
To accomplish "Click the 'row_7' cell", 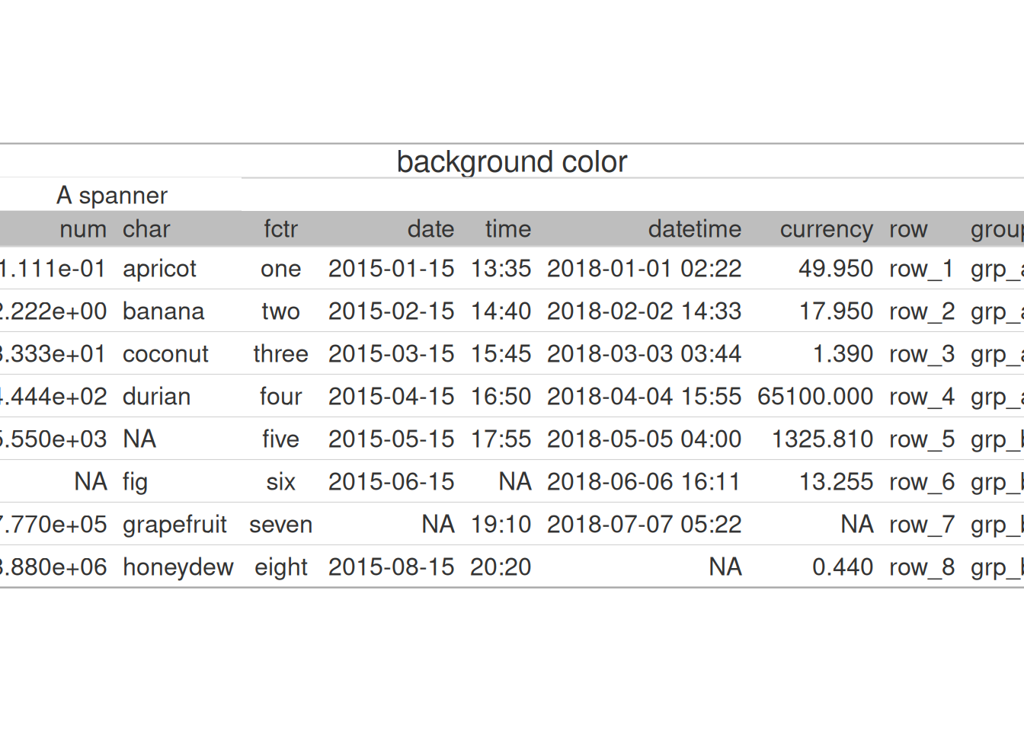I will 922,525.
